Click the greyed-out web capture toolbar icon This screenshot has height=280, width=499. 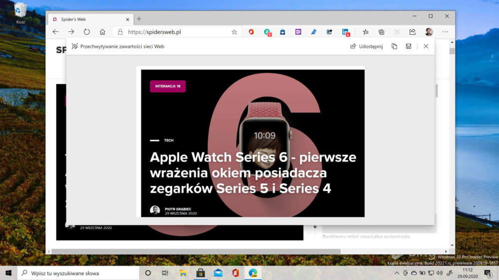click(x=397, y=32)
